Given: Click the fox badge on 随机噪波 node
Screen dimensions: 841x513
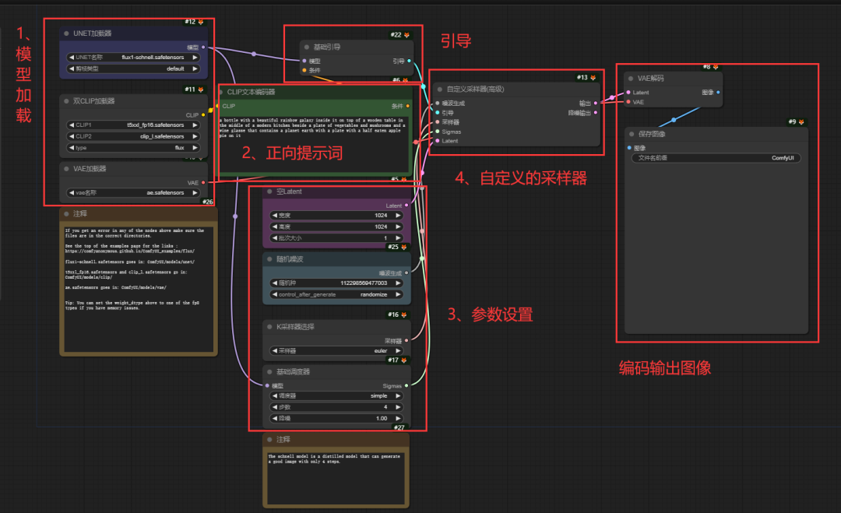Looking at the screenshot, I should pyautogui.click(x=404, y=247).
